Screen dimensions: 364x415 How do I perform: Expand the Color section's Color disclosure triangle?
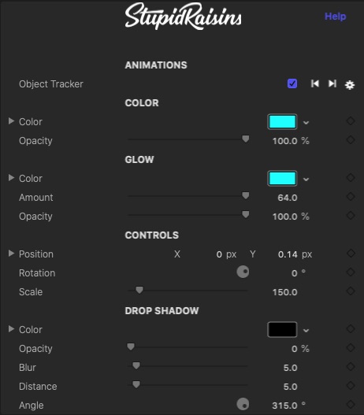[x=11, y=121]
